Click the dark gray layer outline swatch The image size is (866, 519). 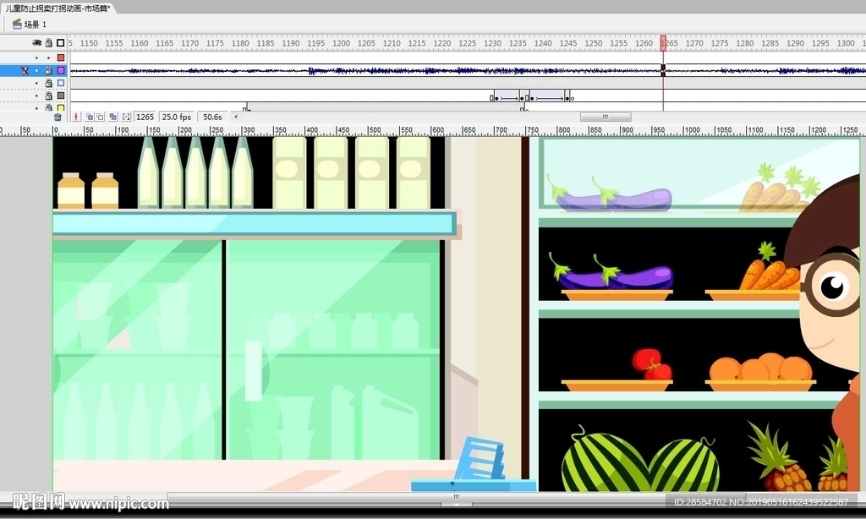(x=60, y=96)
